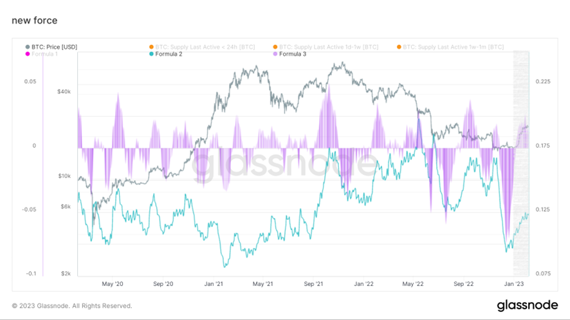Show the Formula 1 series via its label
The width and height of the screenshot is (570, 320).
click(44, 54)
